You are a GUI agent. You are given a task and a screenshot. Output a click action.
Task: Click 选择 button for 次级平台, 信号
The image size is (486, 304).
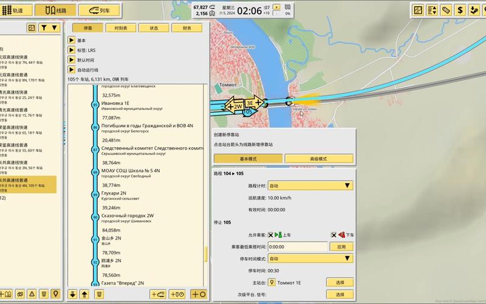click(340, 294)
